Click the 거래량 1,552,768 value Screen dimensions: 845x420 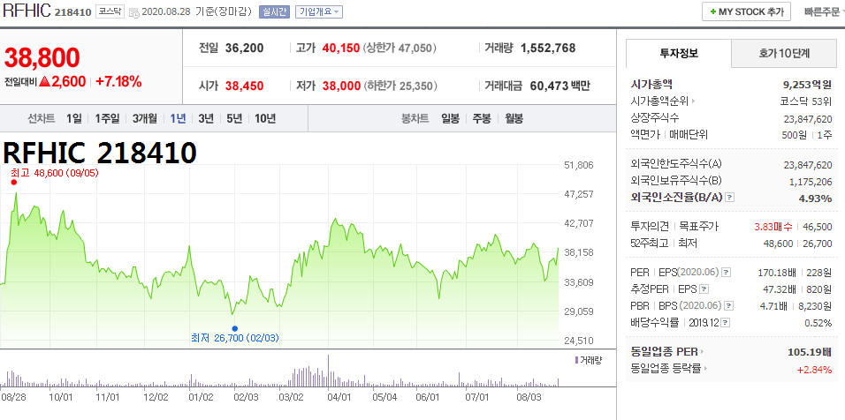tap(548, 48)
